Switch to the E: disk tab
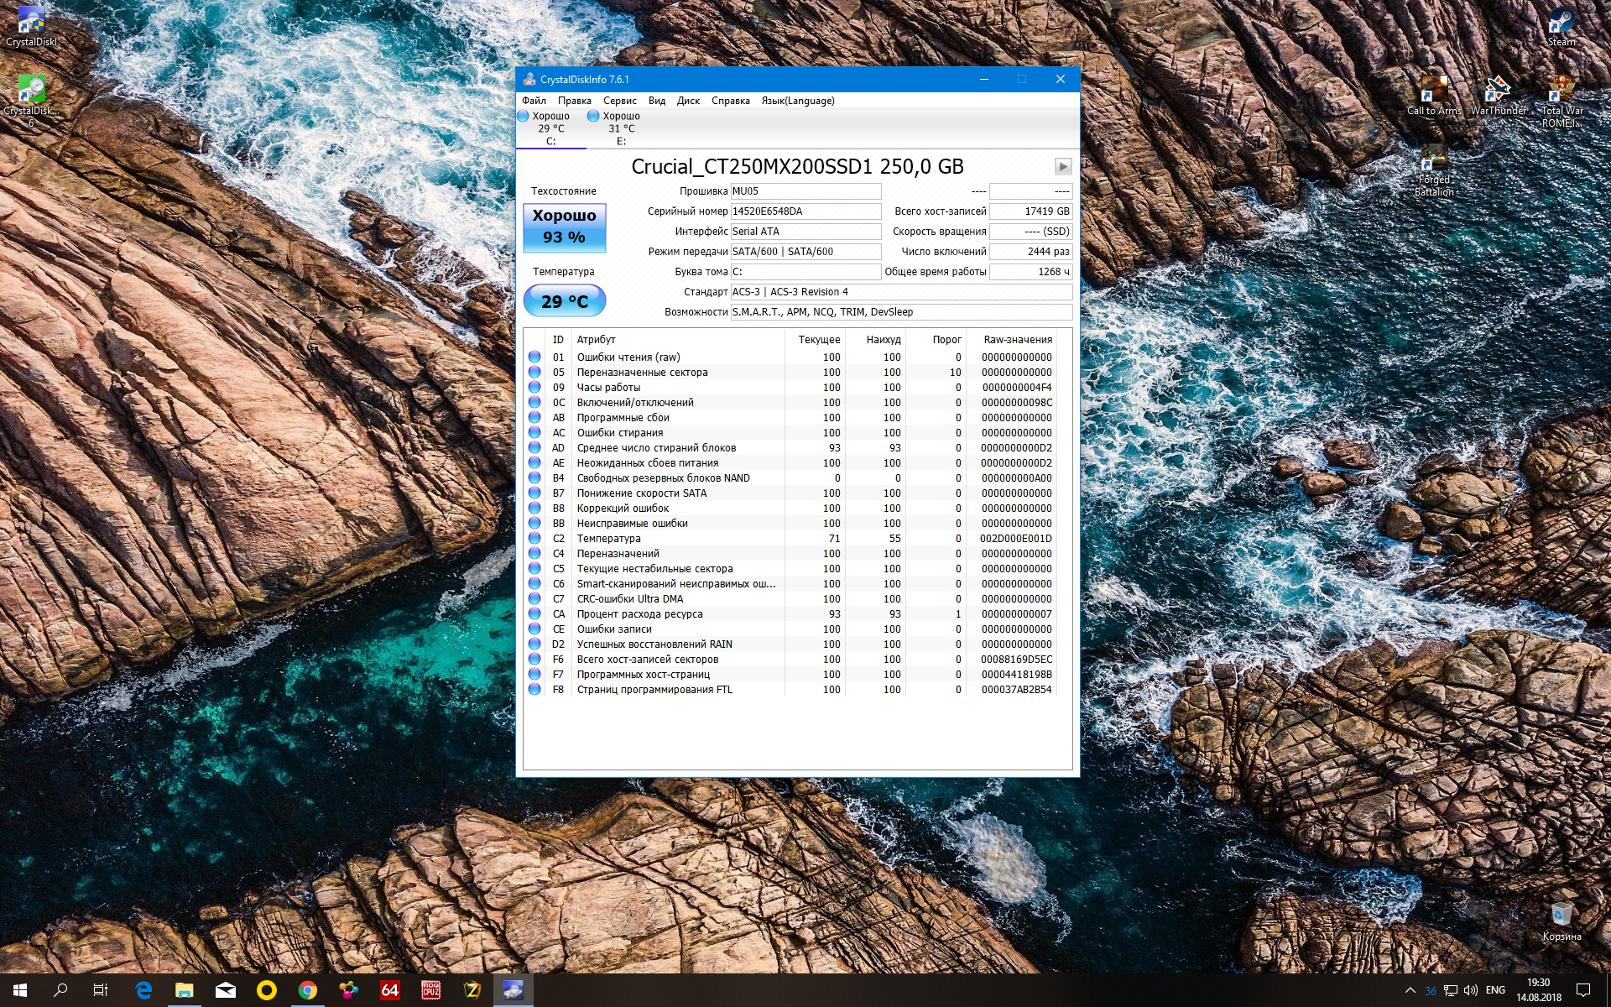 (622, 128)
